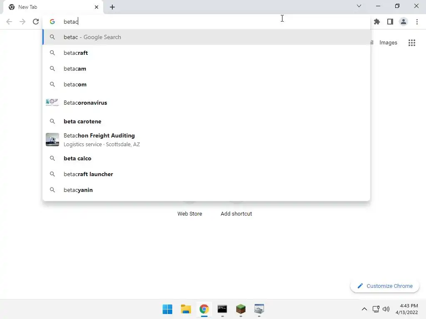The width and height of the screenshot is (426, 319).
Task: Select the 'betacyanin' suggestion
Action: pyautogui.click(x=206, y=190)
